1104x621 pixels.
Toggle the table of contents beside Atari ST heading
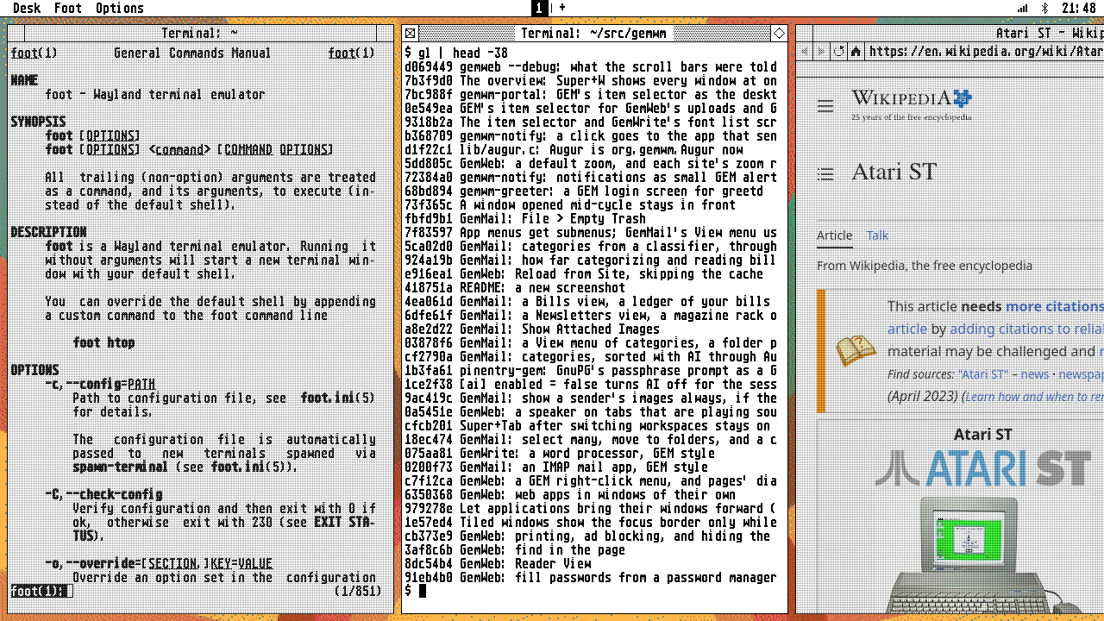(x=825, y=173)
